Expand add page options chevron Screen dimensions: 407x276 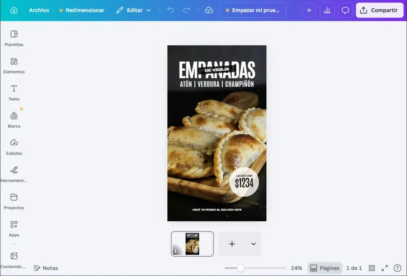[253, 244]
